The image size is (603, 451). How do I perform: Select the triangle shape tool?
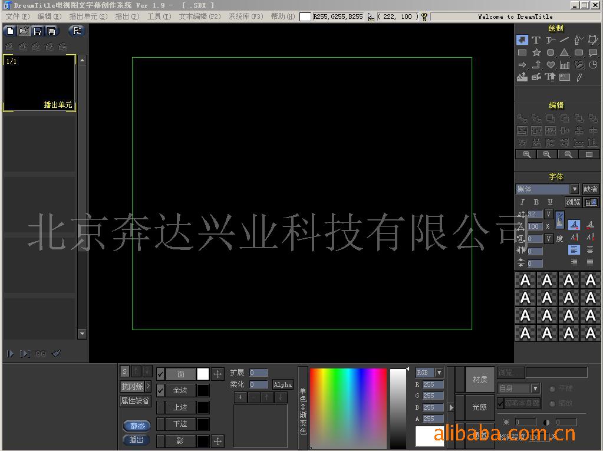tap(564, 52)
